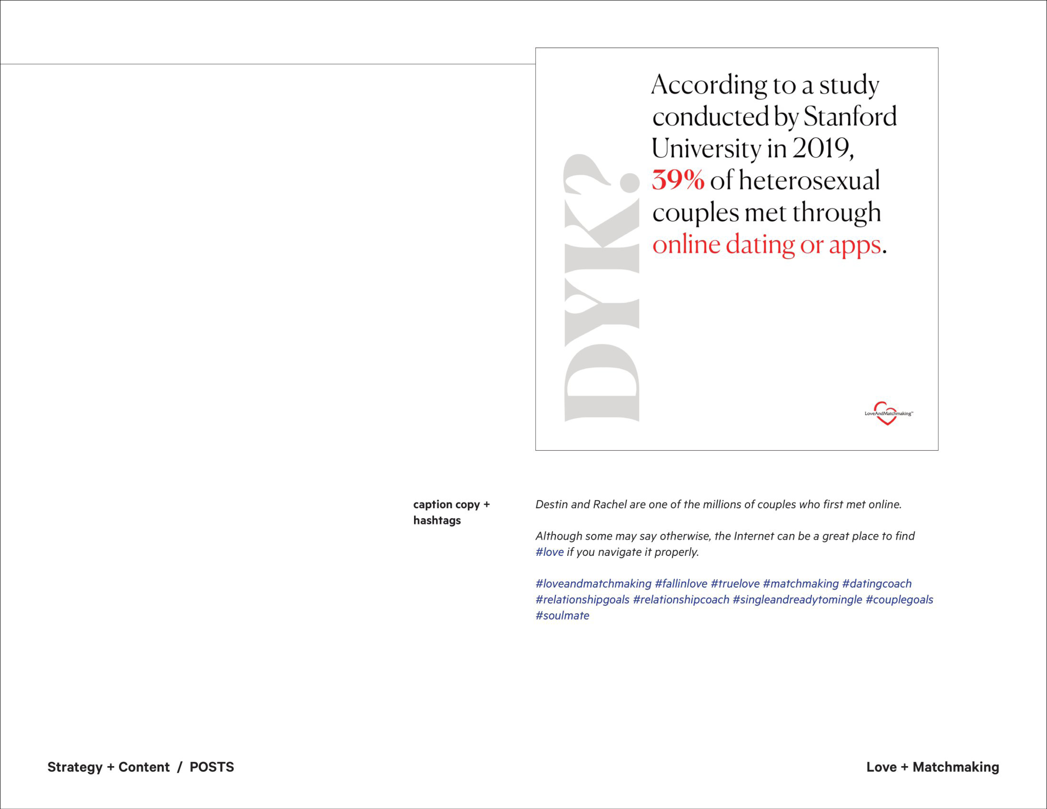The image size is (1047, 809).
Task: Open the #love hashtag in caption
Action: coord(550,552)
